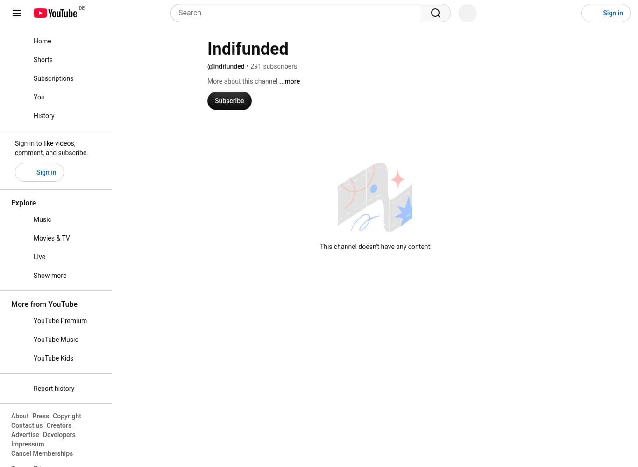Open the hamburger guide menu

17,13
